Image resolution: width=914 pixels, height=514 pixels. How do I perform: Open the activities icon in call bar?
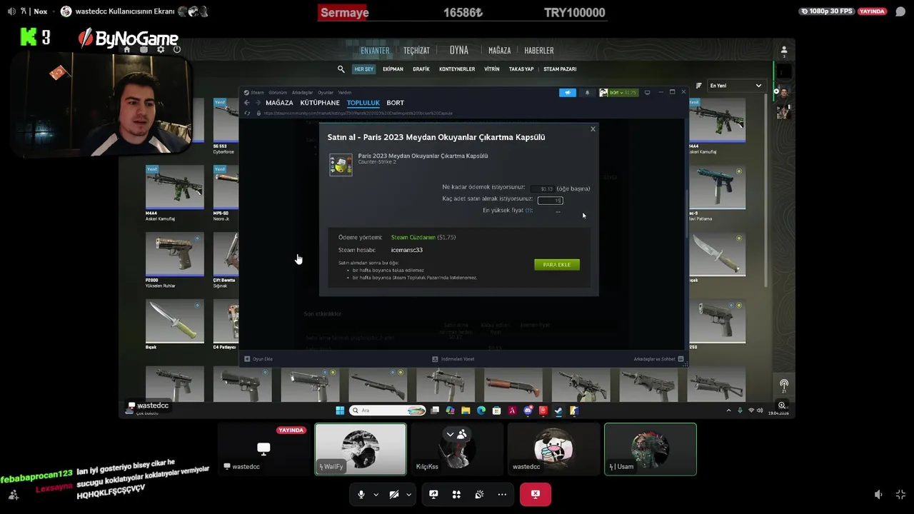(456, 494)
